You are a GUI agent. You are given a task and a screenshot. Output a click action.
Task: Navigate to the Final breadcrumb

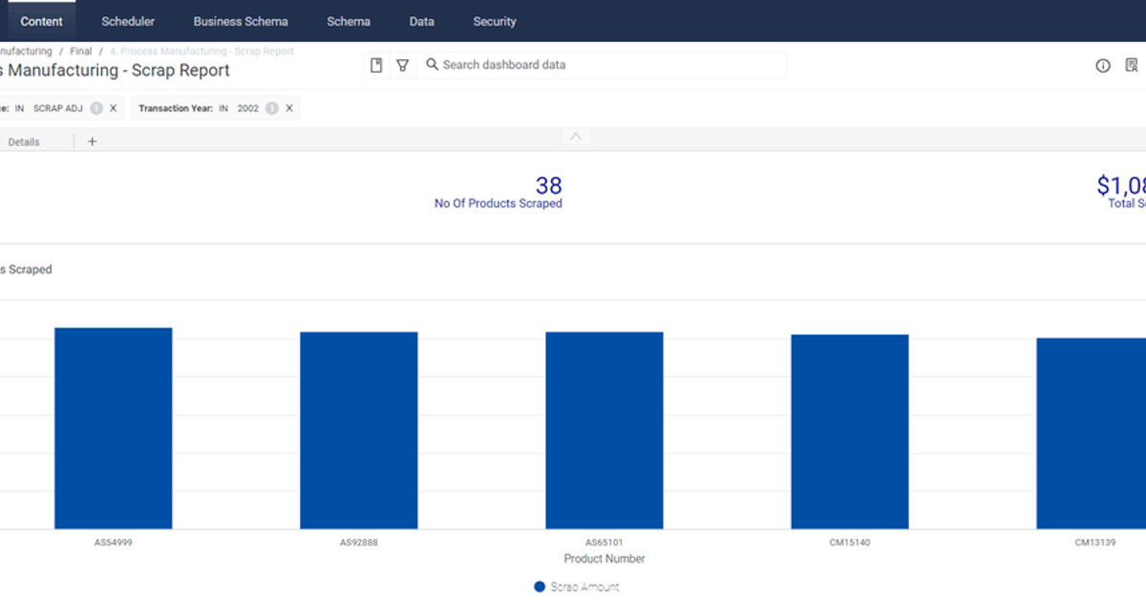(81, 52)
